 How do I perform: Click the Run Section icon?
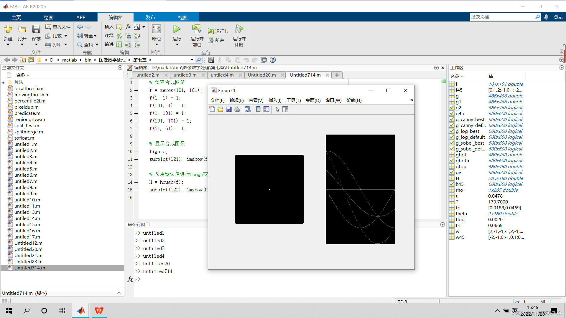coord(210,31)
